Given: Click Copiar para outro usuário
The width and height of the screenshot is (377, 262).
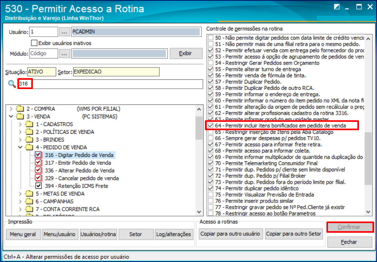Looking at the screenshot, I should 230,234.
